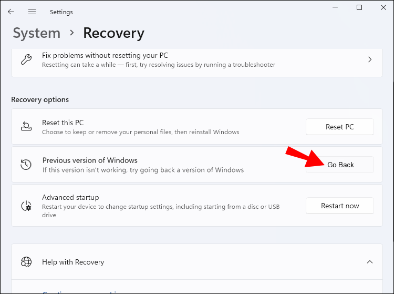
Task: Open Fix problems without resetting your PC
Action: tap(158, 59)
